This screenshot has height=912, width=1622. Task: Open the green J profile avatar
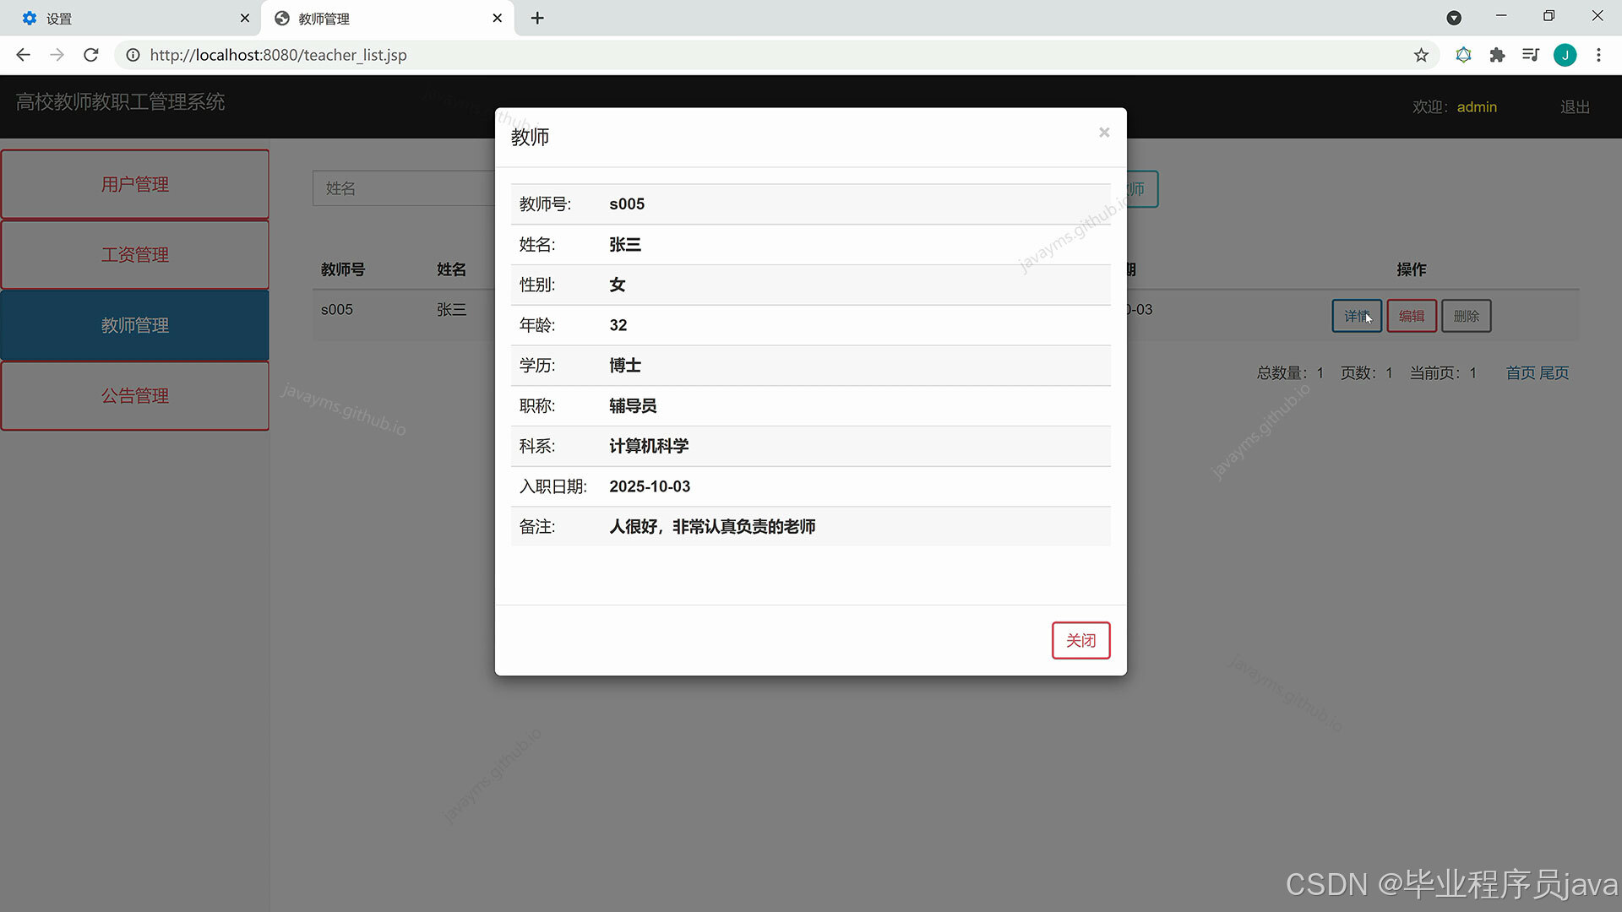pyautogui.click(x=1565, y=55)
